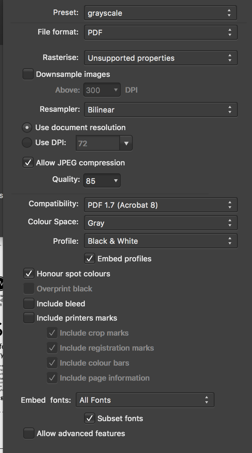Enable the Downsample images checkbox

click(28, 74)
